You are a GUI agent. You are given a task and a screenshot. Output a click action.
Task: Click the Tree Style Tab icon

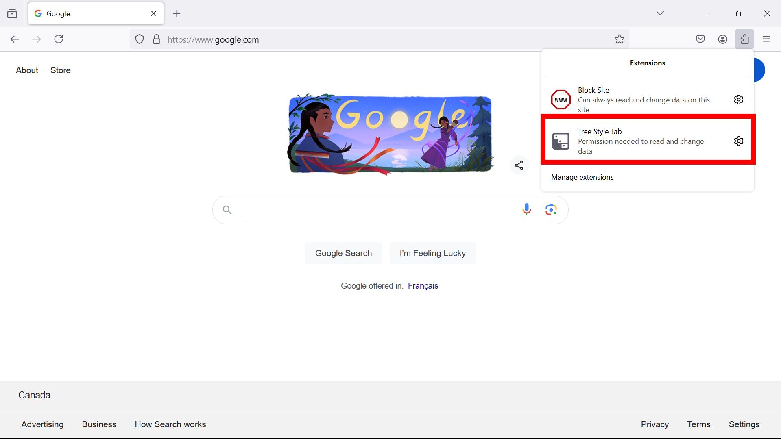click(x=561, y=141)
